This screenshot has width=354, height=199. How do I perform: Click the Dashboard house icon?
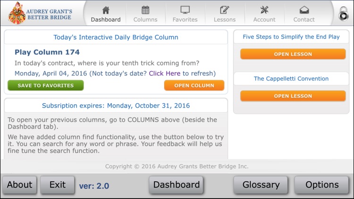click(x=106, y=10)
